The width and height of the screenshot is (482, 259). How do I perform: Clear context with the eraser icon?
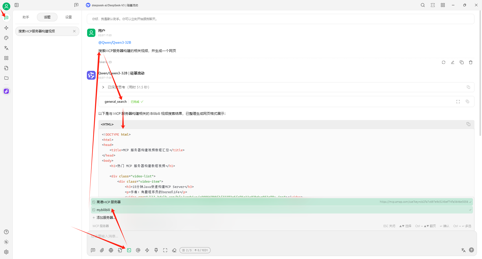[x=174, y=250]
